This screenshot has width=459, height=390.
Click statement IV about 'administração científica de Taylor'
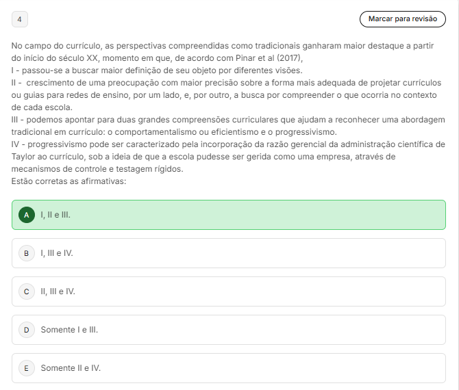pyautogui.click(x=228, y=157)
